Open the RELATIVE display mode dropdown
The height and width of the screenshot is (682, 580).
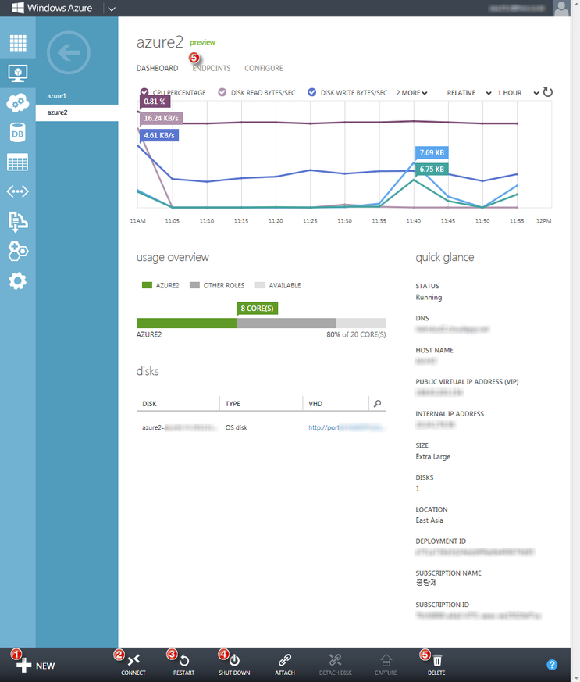coord(469,93)
